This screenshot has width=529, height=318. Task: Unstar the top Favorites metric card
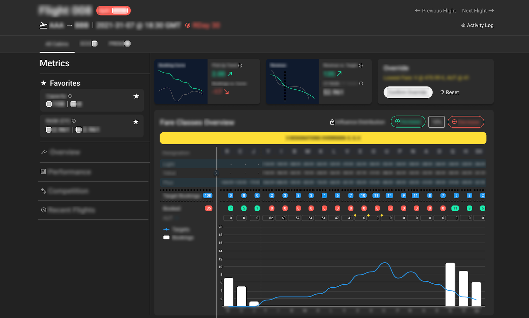136,96
